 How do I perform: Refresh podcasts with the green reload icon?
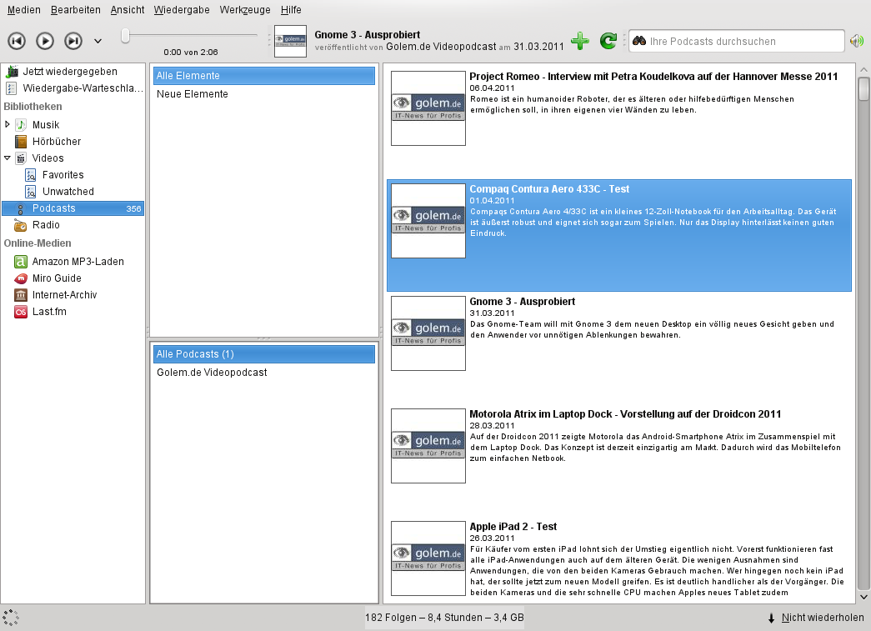[608, 41]
